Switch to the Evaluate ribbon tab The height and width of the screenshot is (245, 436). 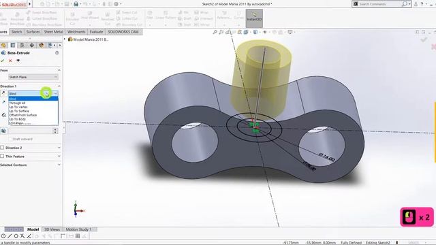[x=96, y=32]
